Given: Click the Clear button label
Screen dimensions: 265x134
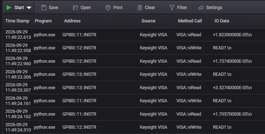Looking at the screenshot, I should click(150, 8).
